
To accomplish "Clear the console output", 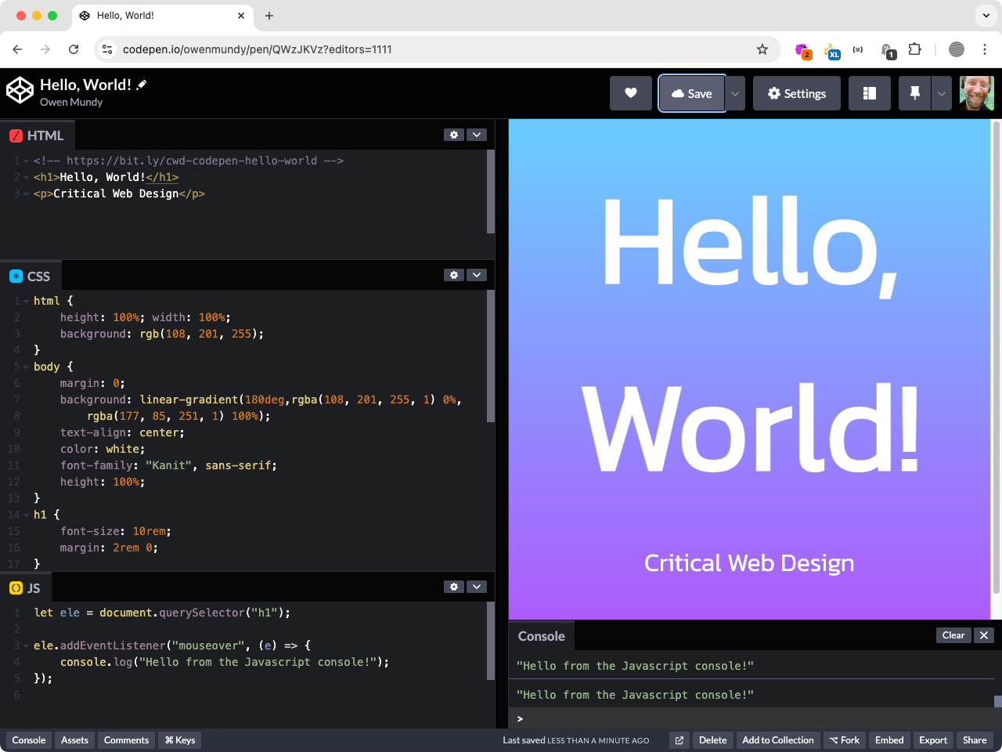I will pyautogui.click(x=953, y=635).
